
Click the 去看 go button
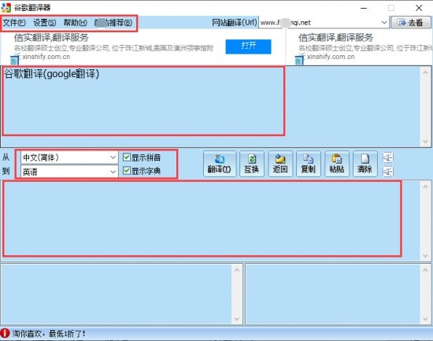pyautogui.click(x=411, y=22)
